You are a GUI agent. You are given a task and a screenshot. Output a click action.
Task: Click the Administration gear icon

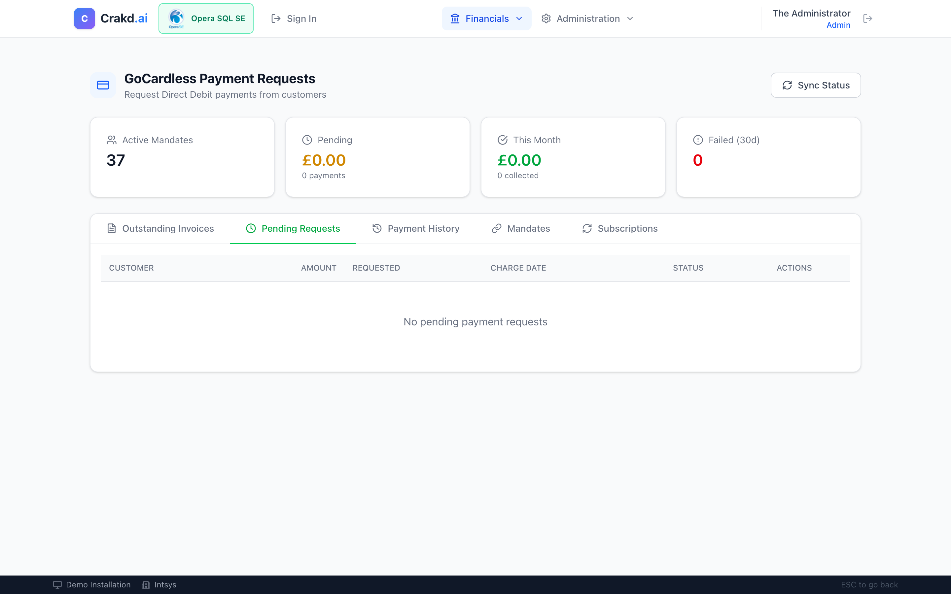point(546,18)
